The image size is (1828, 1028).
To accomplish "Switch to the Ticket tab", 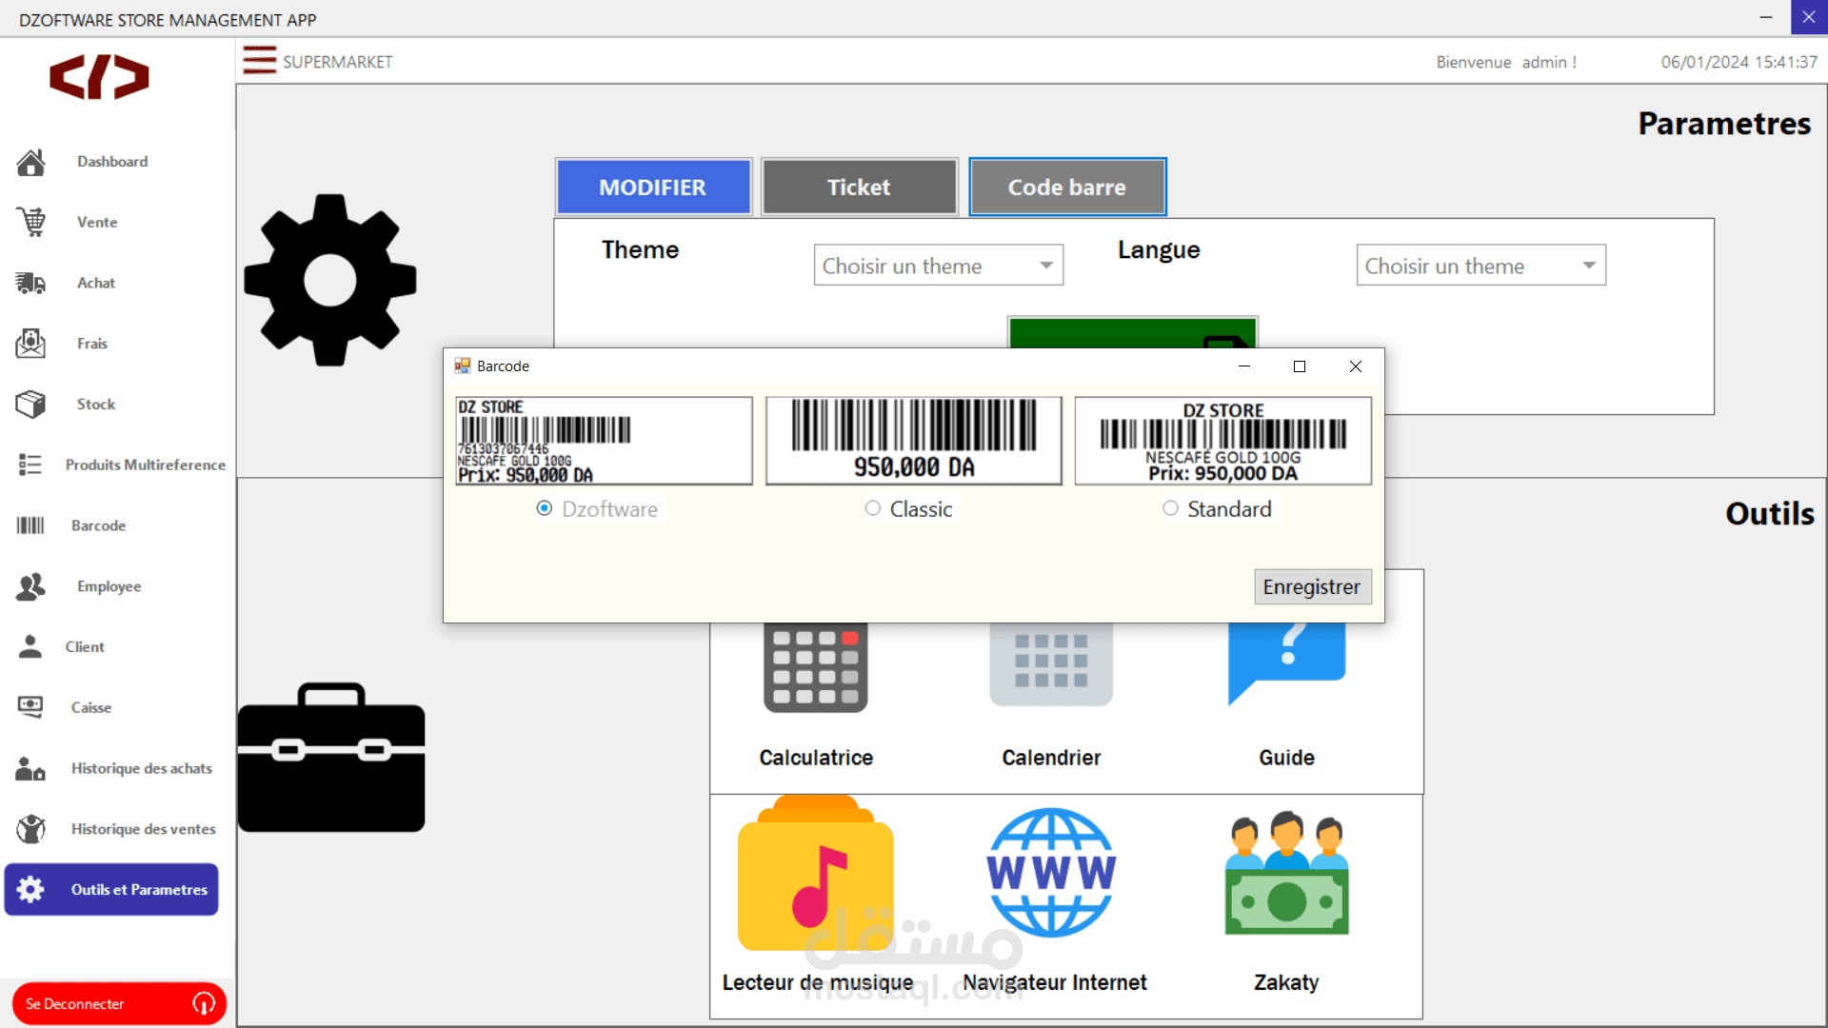I will [859, 188].
